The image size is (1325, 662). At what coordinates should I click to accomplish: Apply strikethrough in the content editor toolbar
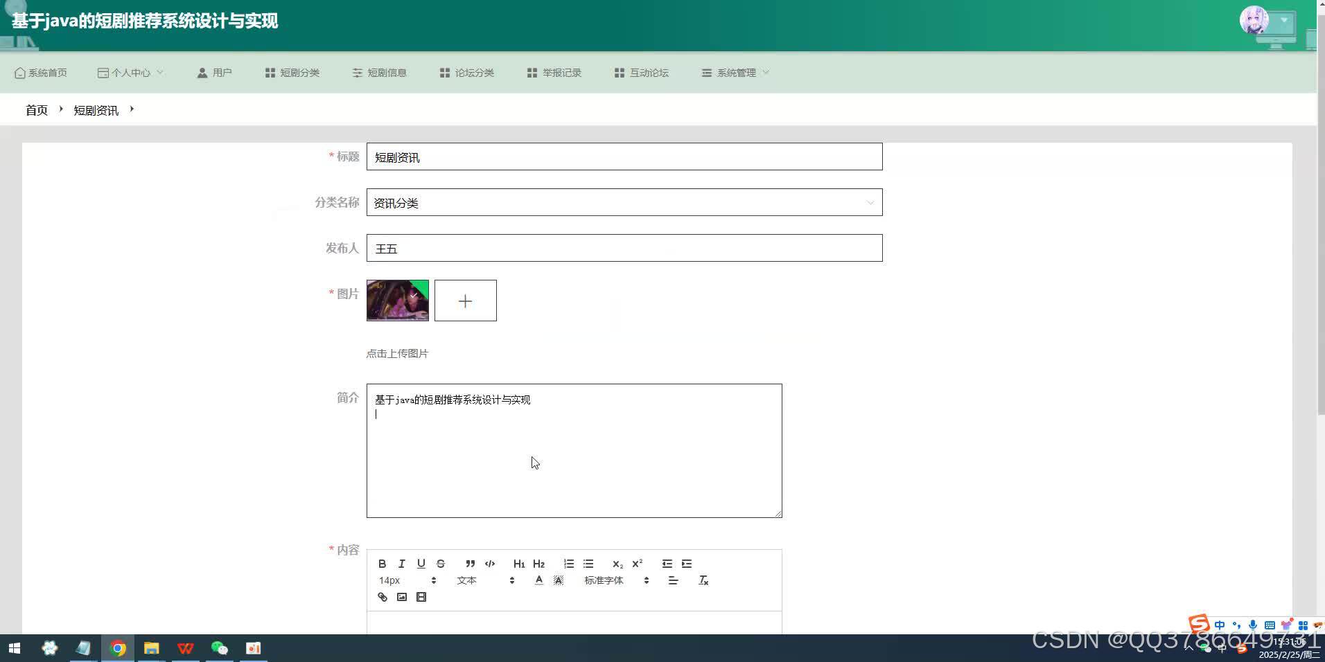[x=441, y=564]
